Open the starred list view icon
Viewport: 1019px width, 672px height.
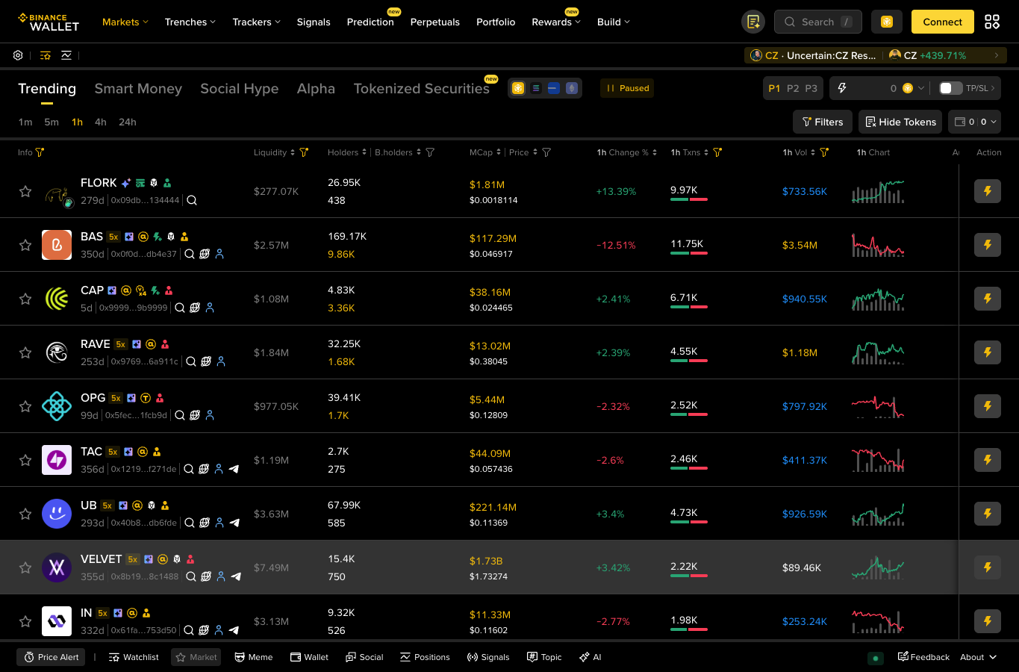click(46, 55)
